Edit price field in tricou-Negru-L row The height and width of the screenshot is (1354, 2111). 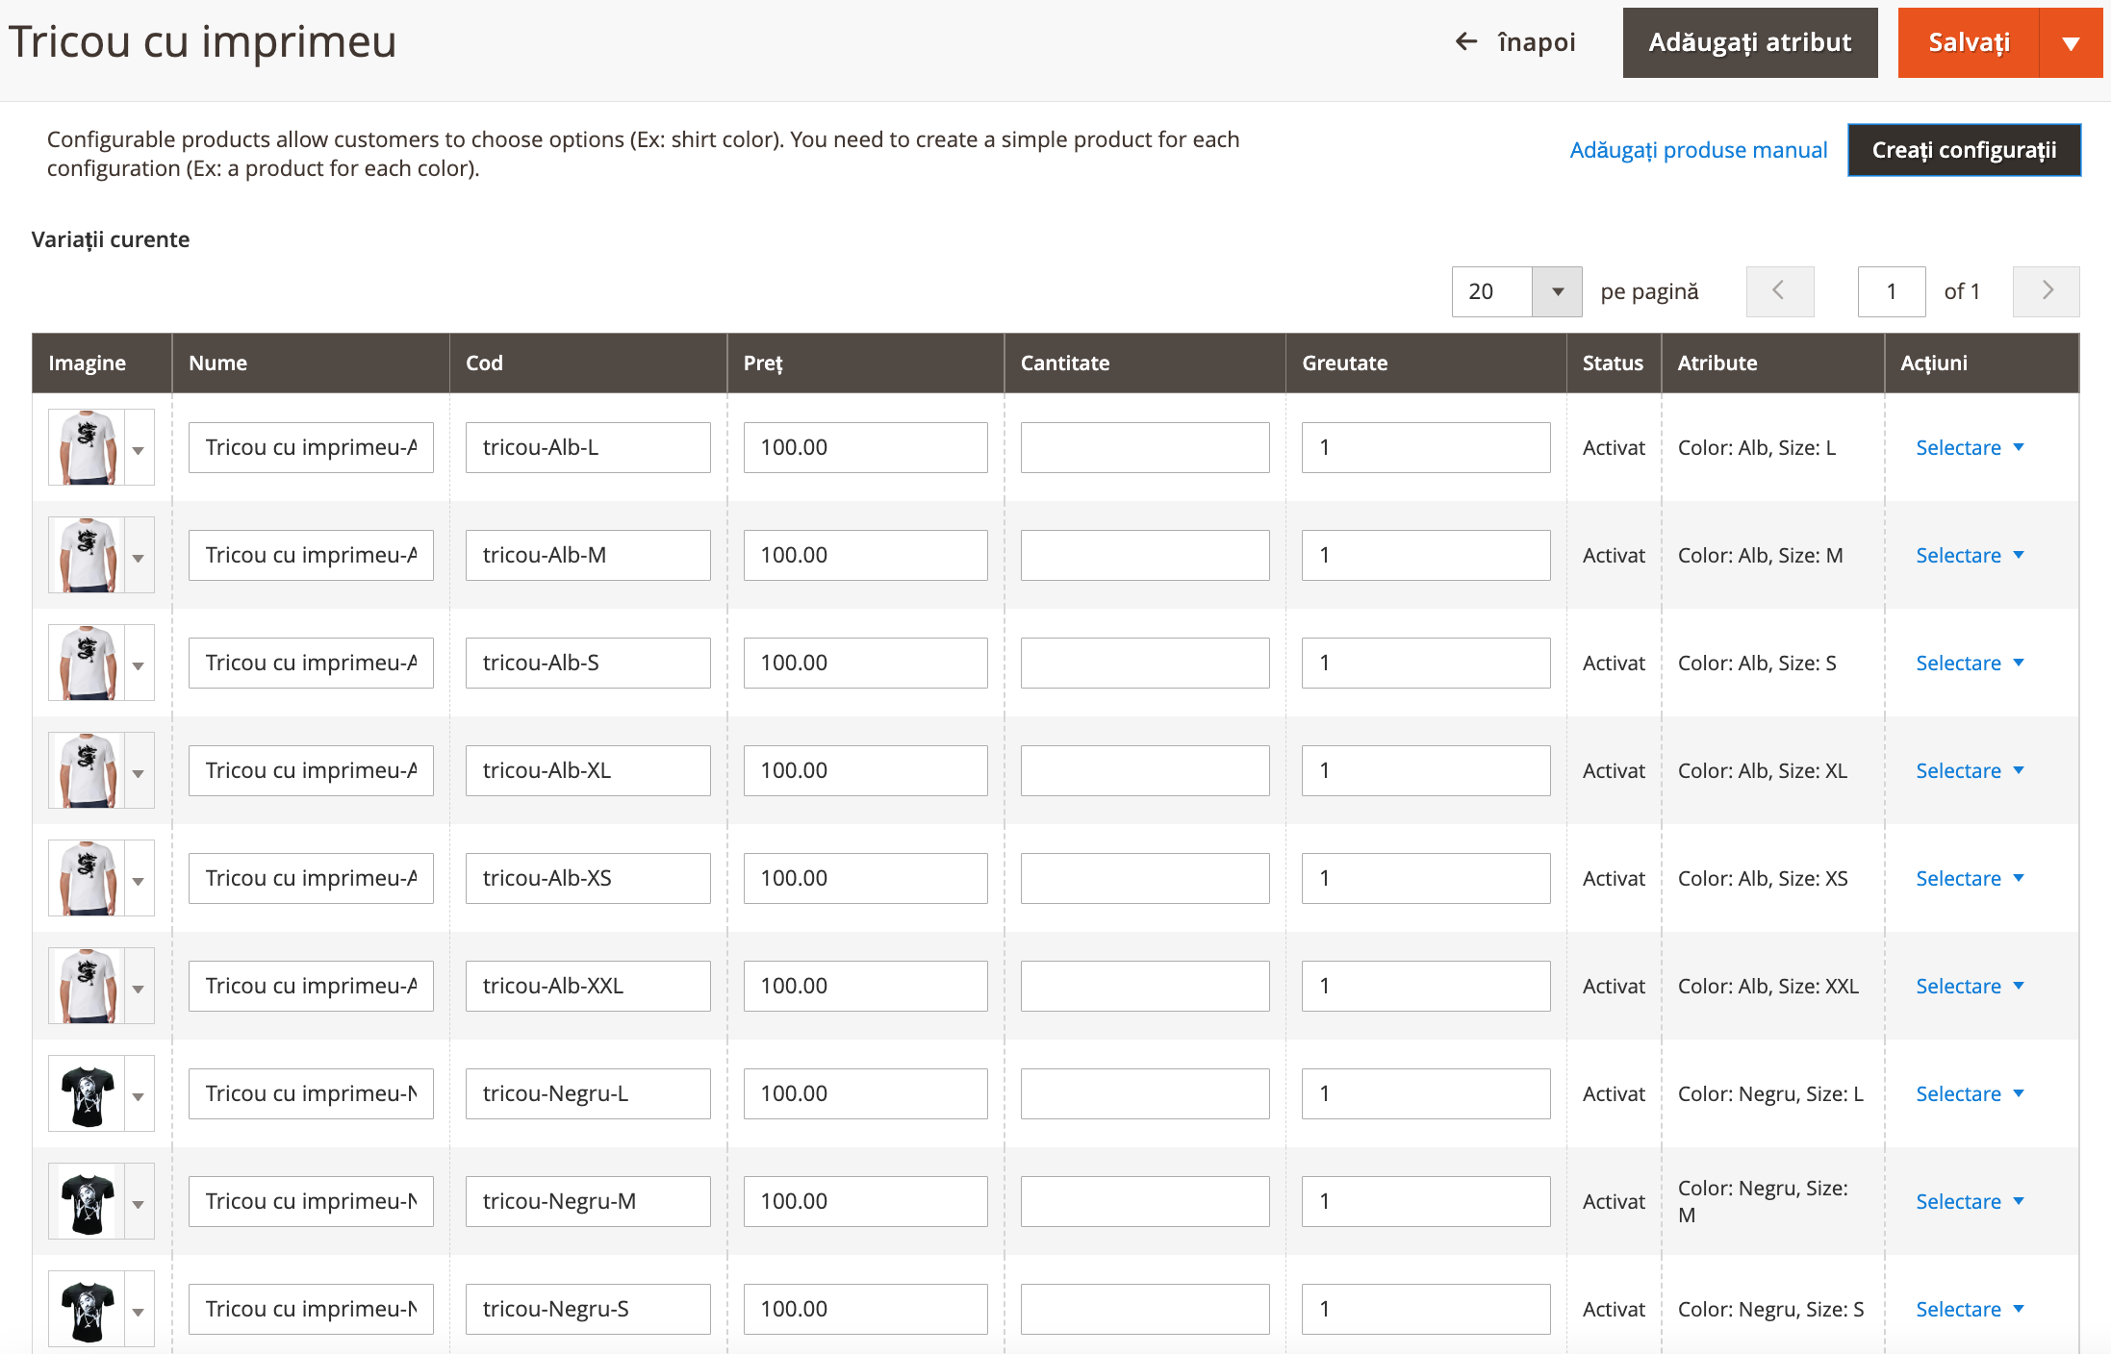point(865,1093)
